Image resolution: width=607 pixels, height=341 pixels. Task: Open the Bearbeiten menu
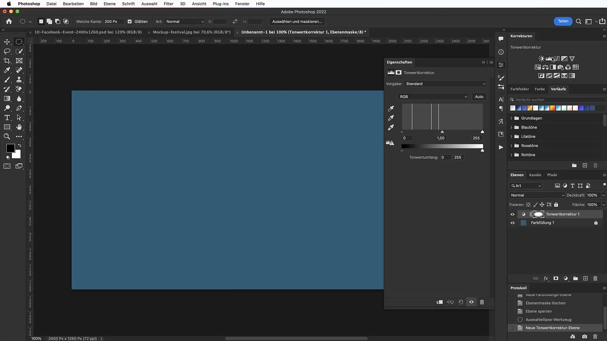(73, 4)
